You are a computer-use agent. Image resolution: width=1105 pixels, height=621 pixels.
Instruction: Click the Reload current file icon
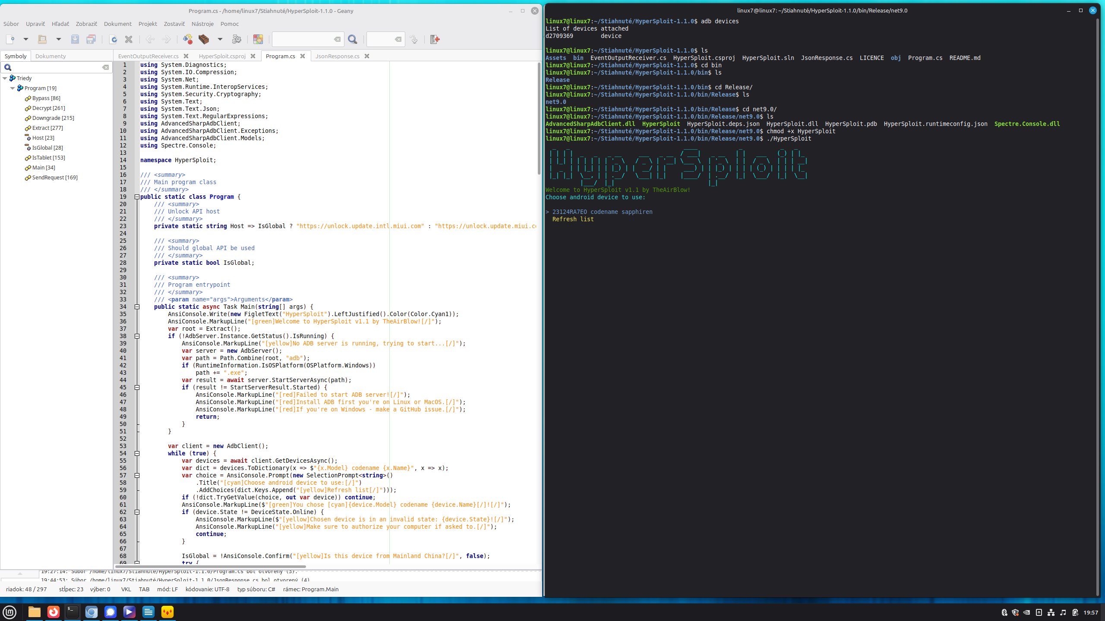[x=114, y=39]
